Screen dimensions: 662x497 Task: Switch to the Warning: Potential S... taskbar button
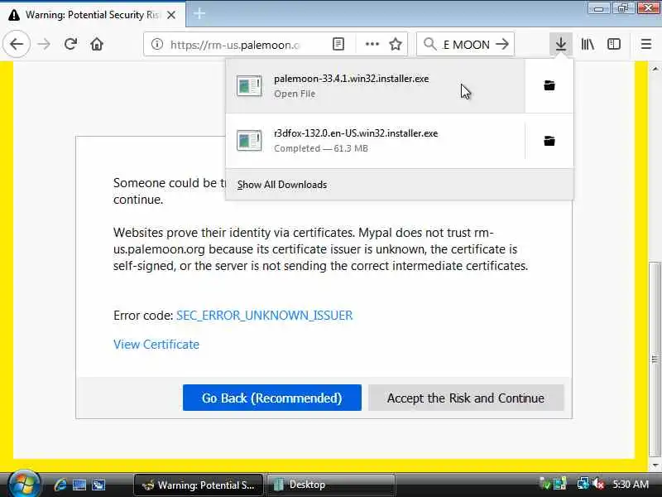(x=199, y=485)
